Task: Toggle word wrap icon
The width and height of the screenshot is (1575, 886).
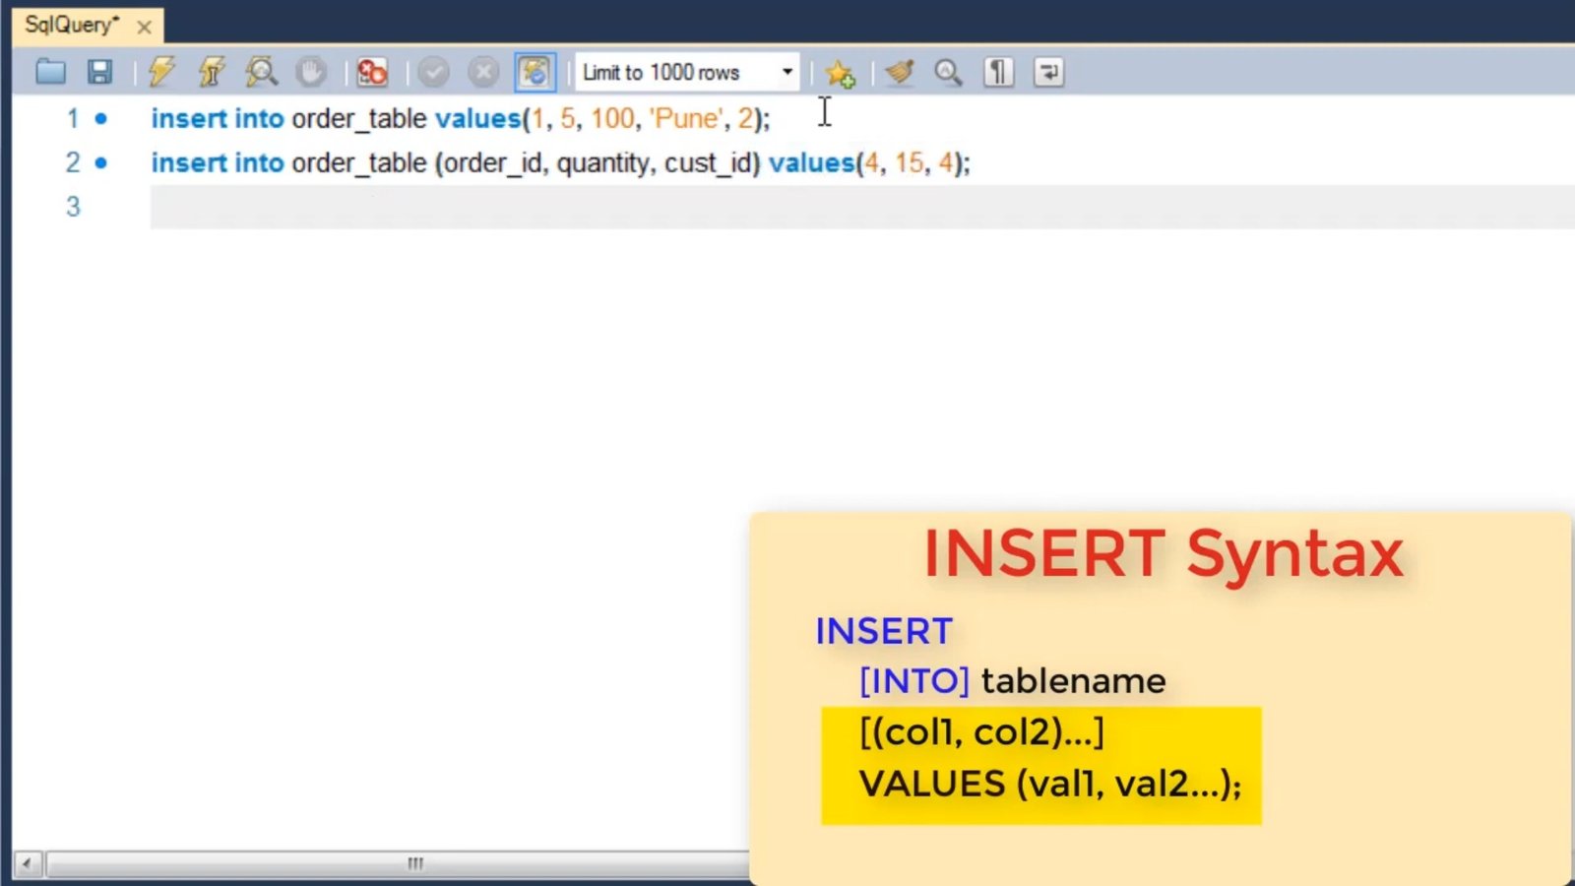Action: click(1049, 72)
